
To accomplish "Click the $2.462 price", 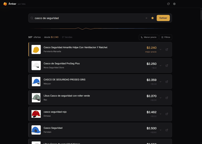I will tap(151, 112).
